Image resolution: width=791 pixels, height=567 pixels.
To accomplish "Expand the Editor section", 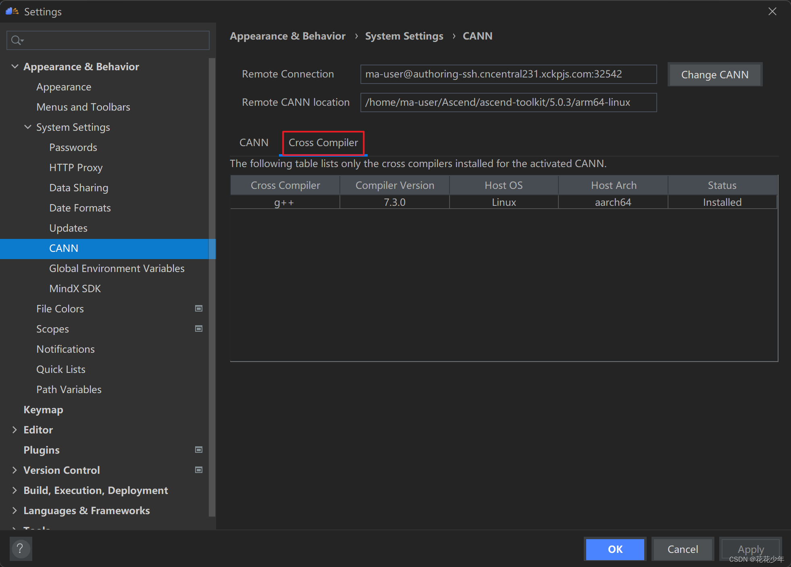I will pyautogui.click(x=15, y=430).
